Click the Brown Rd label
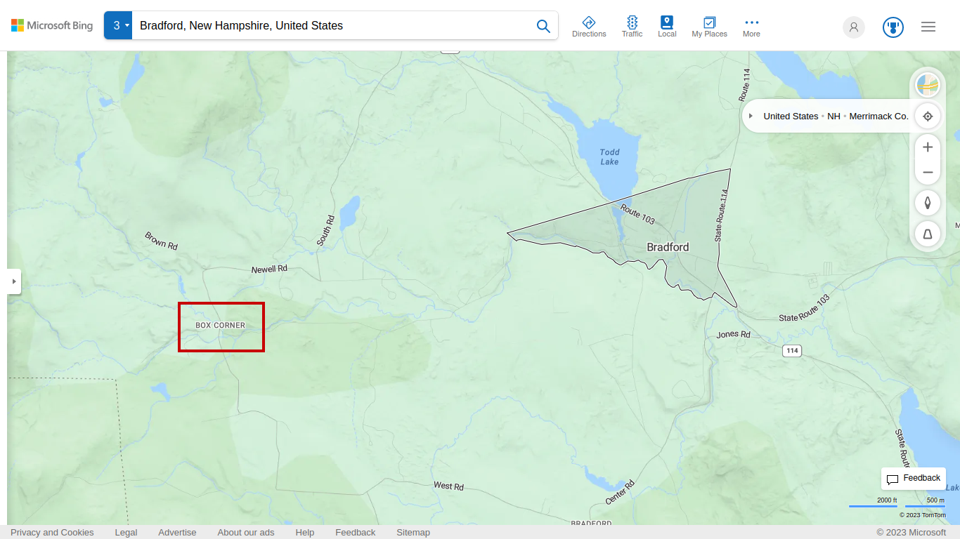 pos(161,241)
